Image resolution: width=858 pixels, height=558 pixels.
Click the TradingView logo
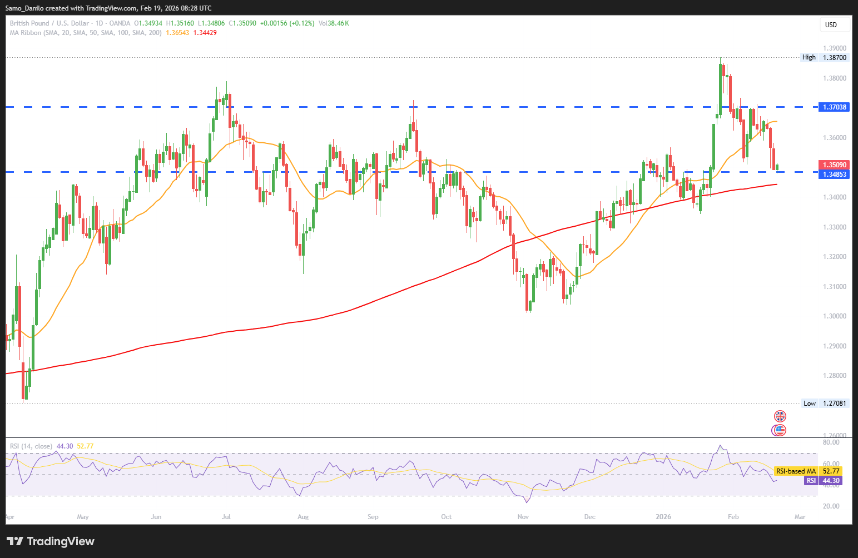coord(51,541)
